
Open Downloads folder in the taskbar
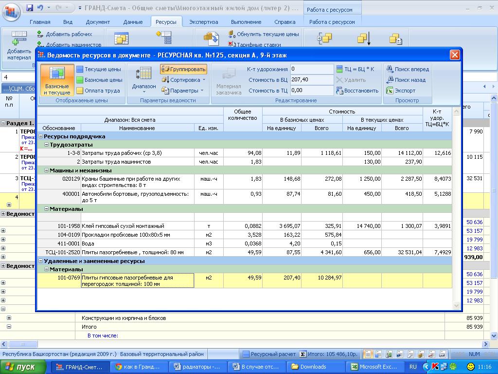pos(313,367)
